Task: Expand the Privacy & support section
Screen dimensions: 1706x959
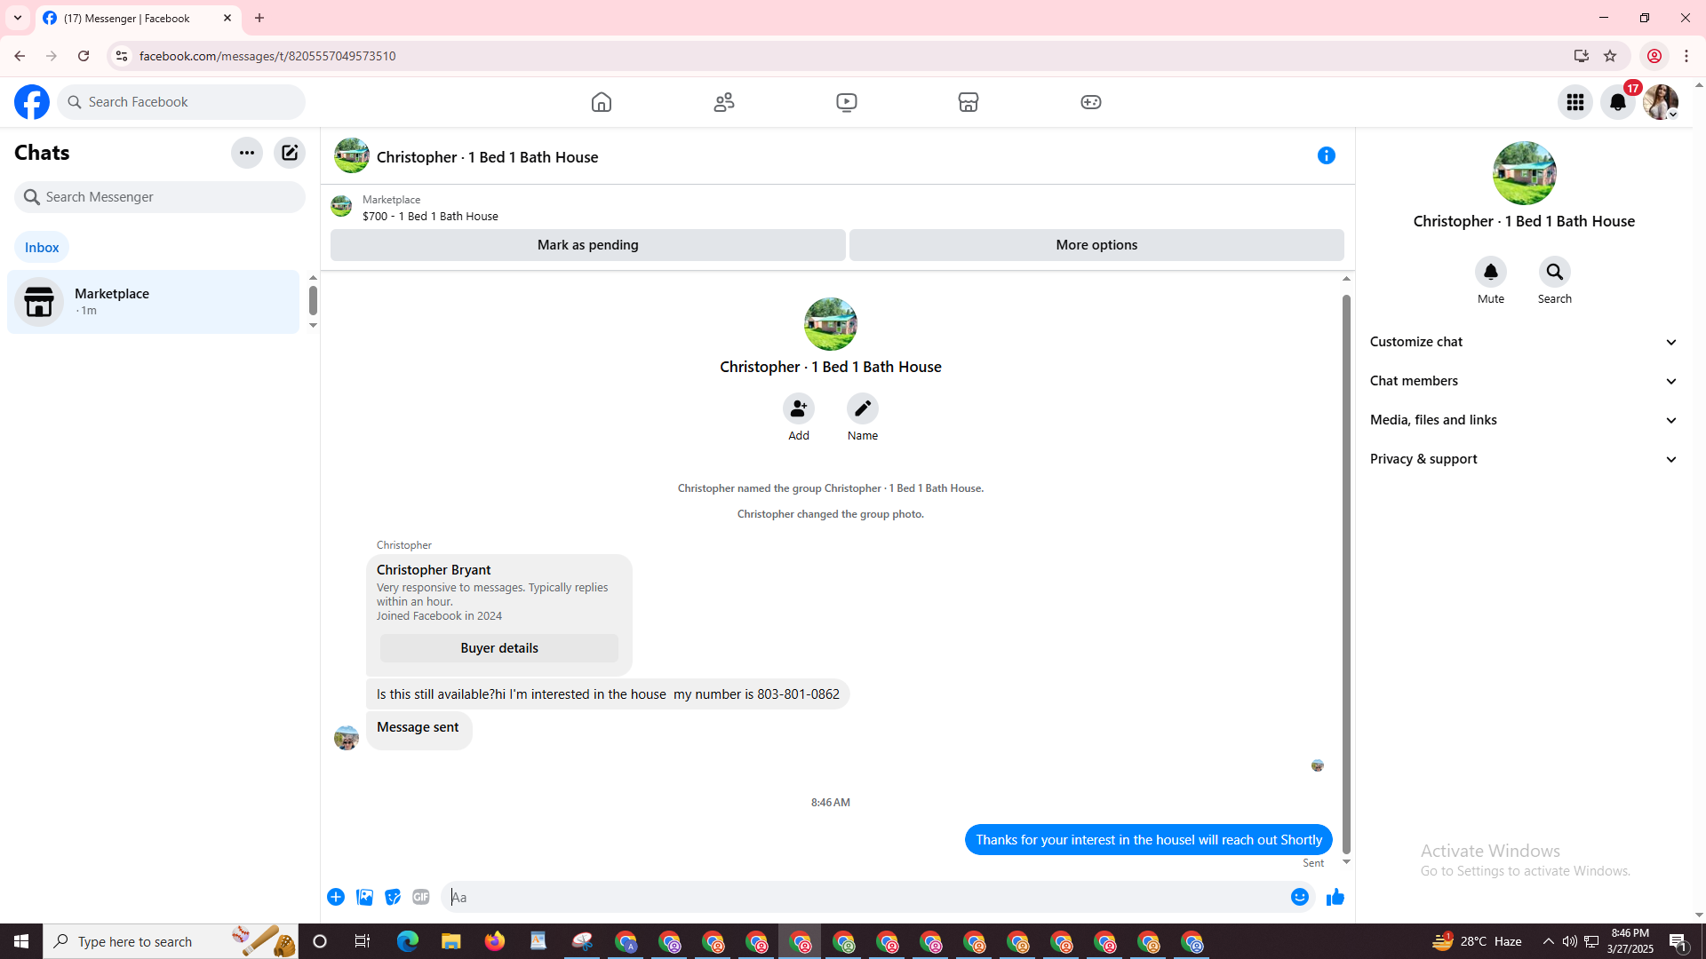Action: (x=1524, y=459)
